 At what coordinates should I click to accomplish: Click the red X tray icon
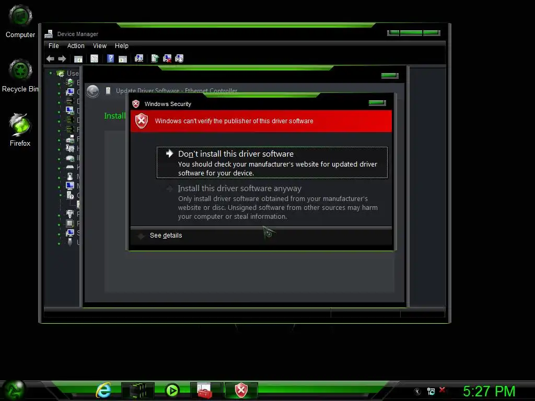[442, 390]
